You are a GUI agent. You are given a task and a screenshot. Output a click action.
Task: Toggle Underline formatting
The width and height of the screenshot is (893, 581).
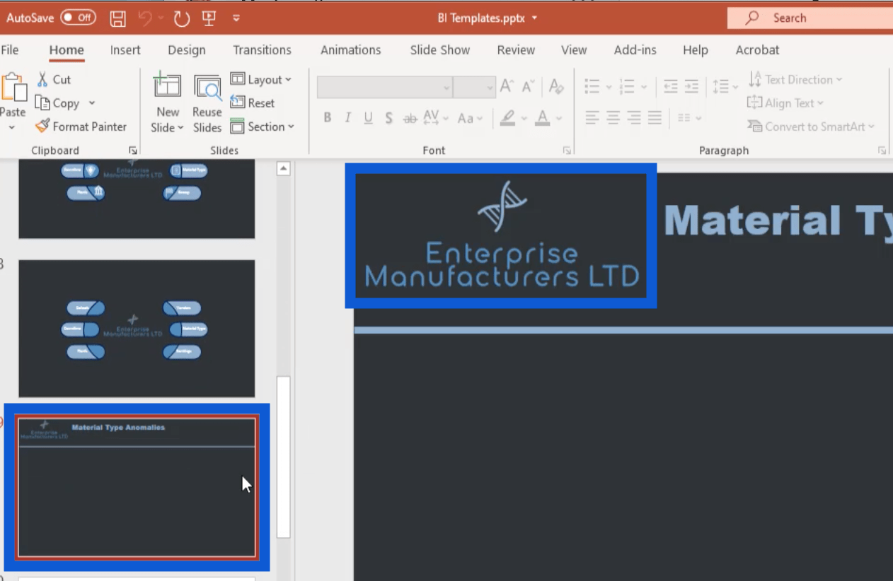[369, 118]
